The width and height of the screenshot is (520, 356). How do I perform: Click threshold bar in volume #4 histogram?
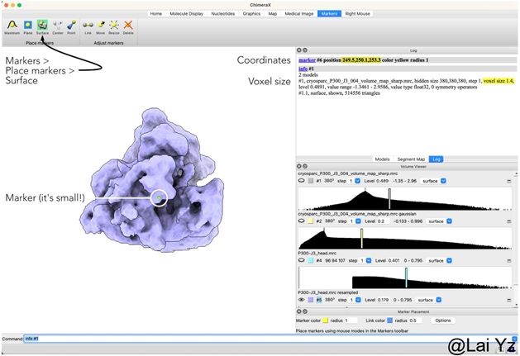click(x=406, y=278)
